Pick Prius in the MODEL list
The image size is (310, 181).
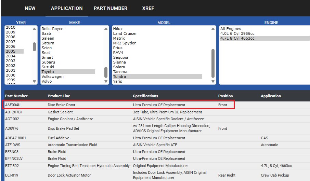[118, 48]
